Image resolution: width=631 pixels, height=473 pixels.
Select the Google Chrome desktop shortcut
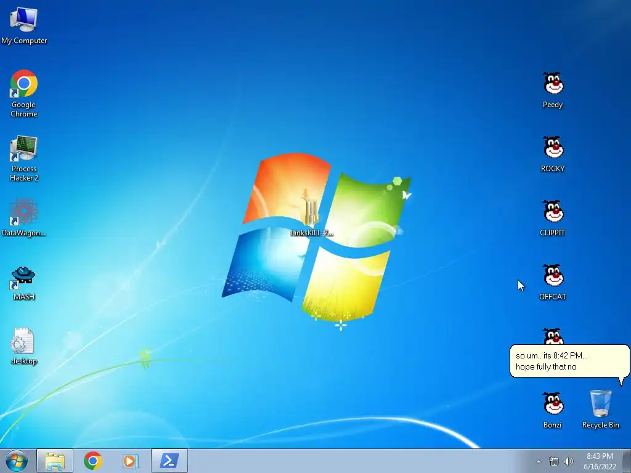[x=24, y=94]
